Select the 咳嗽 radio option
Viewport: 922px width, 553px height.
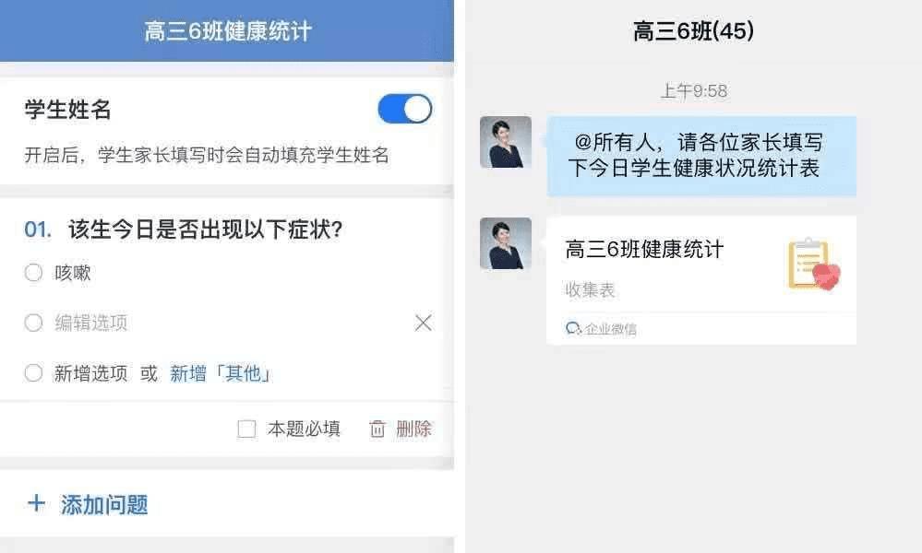(33, 273)
